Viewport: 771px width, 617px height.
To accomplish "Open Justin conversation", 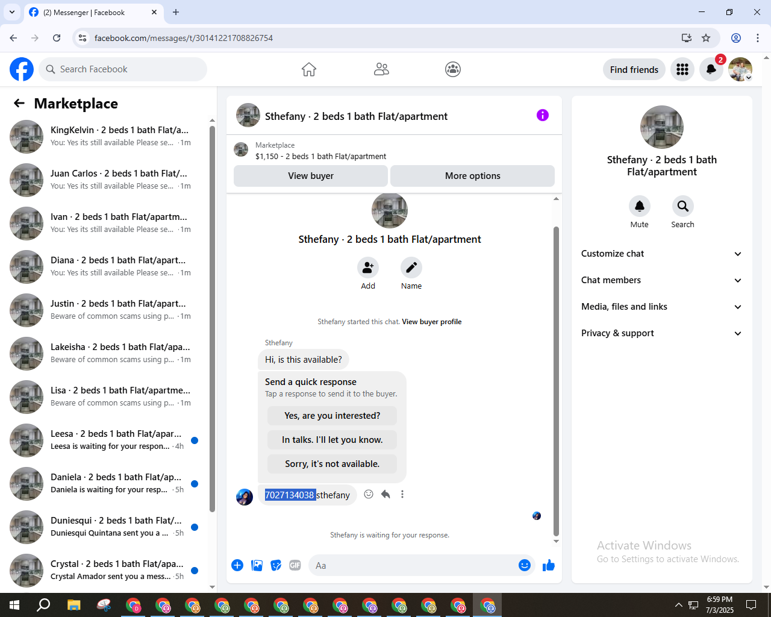I will click(105, 310).
